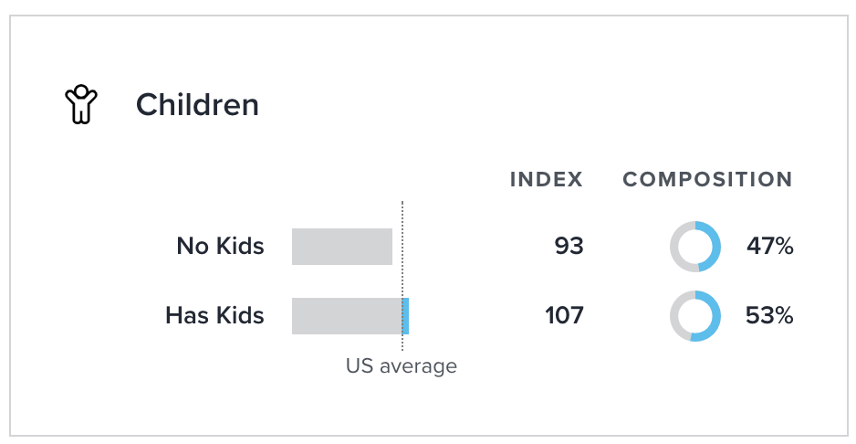Click the No Kids composition donut chart
Screen dimensions: 856x444
pos(695,247)
